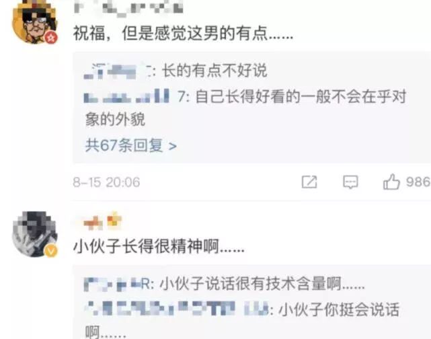This screenshot has width=431, height=339.
Task: Open the first commenter's blurred username
Action: pyautogui.click(x=128, y=7)
